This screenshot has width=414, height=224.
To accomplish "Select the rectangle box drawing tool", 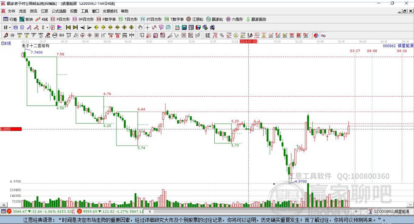I will [x=142, y=36].
